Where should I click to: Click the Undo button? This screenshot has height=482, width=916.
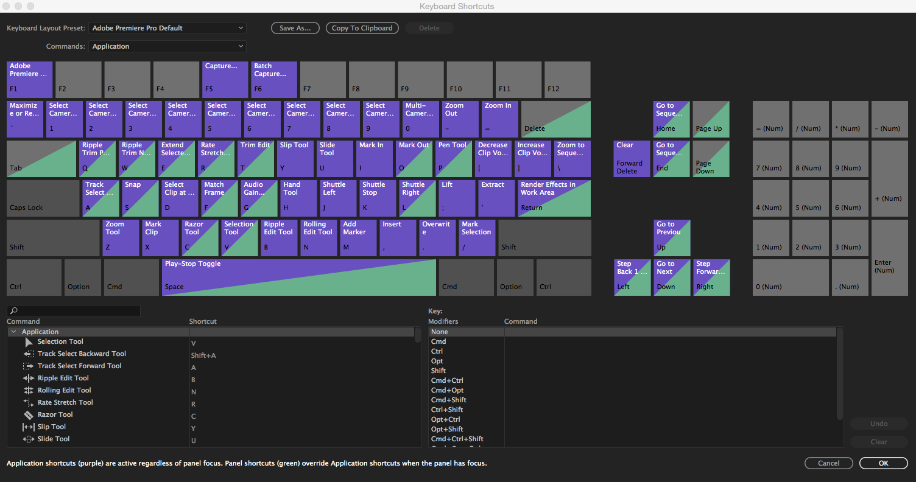tap(879, 424)
